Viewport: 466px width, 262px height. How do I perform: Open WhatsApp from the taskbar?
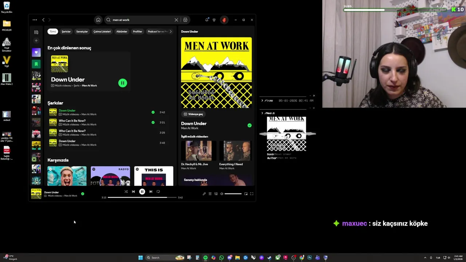pos(221,258)
